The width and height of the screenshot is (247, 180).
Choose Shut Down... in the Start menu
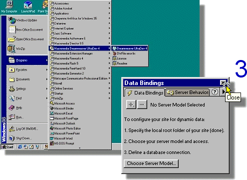point(27,138)
